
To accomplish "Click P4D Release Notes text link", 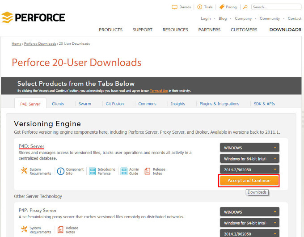I will pyautogui.click(x=159, y=171).
